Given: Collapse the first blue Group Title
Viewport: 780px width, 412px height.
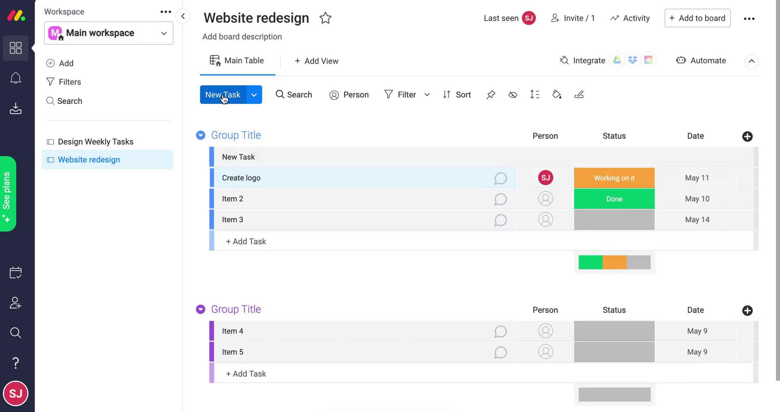Looking at the screenshot, I should pos(201,135).
